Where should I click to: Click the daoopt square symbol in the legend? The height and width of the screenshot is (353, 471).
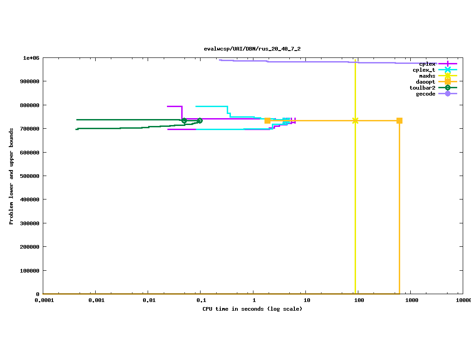point(448,82)
